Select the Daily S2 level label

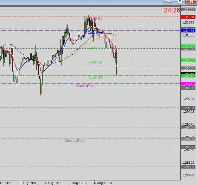95,62
